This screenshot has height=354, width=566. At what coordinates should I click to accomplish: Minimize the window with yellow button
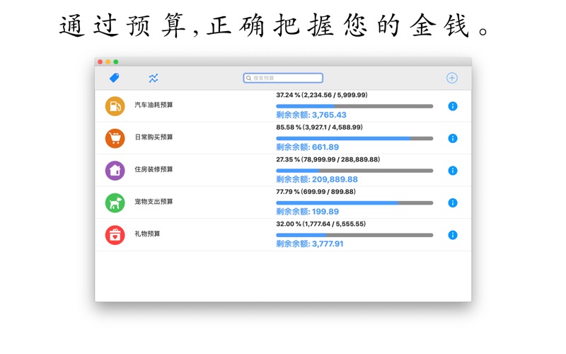[x=108, y=62]
